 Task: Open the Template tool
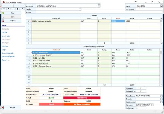[5, 29]
